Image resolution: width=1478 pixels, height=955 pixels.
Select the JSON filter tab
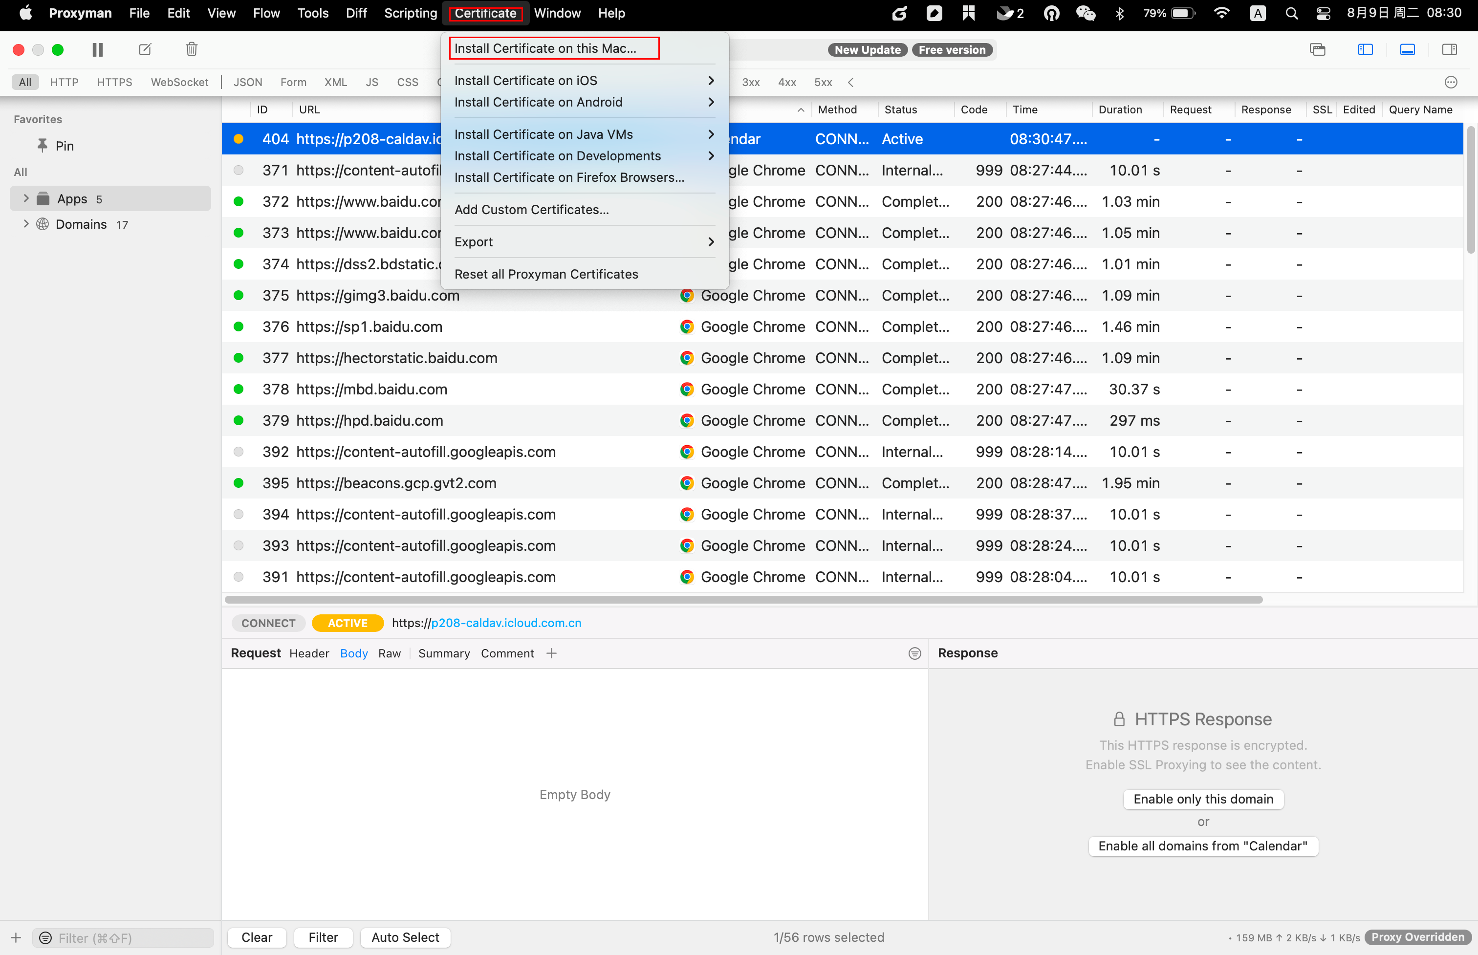(x=247, y=82)
